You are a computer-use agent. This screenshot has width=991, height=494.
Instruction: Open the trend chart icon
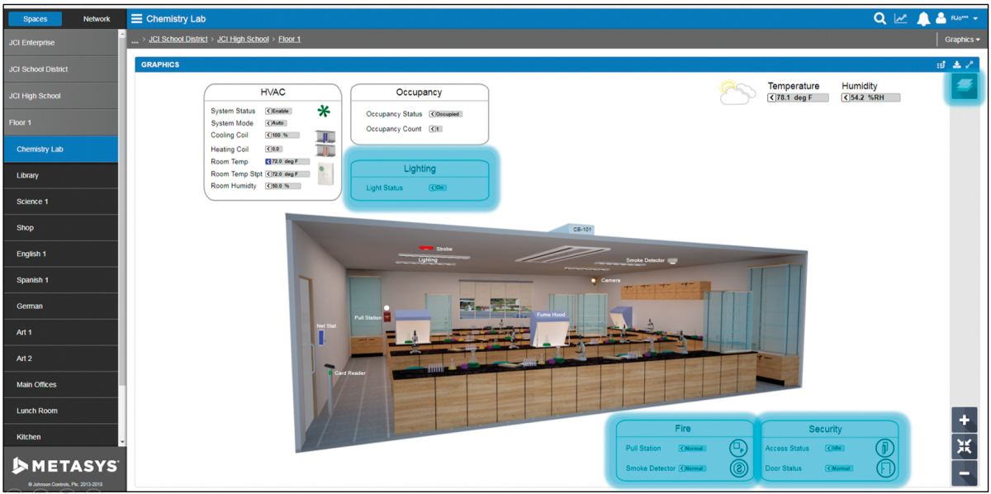tap(901, 18)
